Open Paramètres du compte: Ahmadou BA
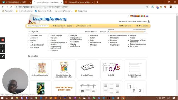The width and height of the screenshot is (178, 100). click(133, 21)
